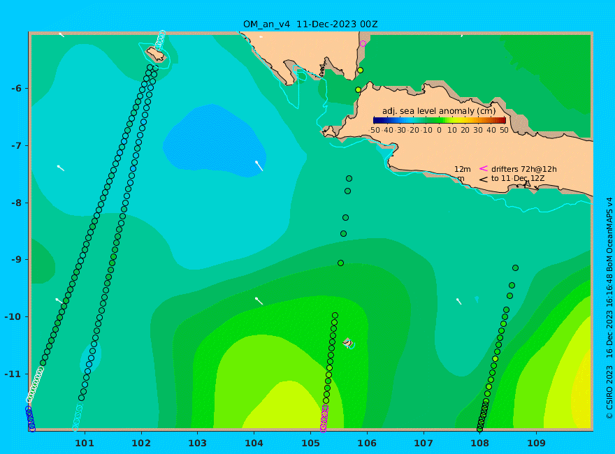Click the isolated altimeter circle near 105.5E, 9.1S
The image size is (615, 454).
[340, 263]
